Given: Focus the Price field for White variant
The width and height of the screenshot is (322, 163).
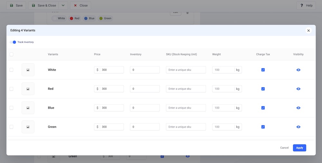Looking at the screenshot, I should tap(111, 70).
